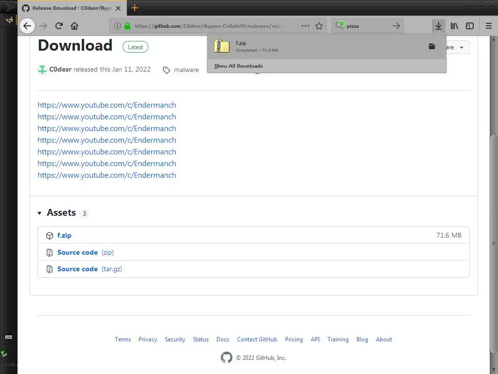Viewport: 498px width, 374px height.
Task: Open the API footer link
Action: 315,339
